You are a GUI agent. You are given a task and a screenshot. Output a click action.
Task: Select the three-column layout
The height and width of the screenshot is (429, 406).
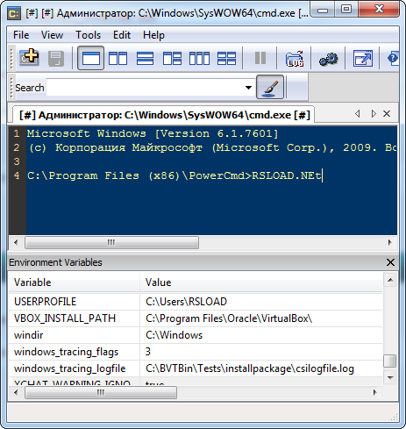tap(199, 58)
